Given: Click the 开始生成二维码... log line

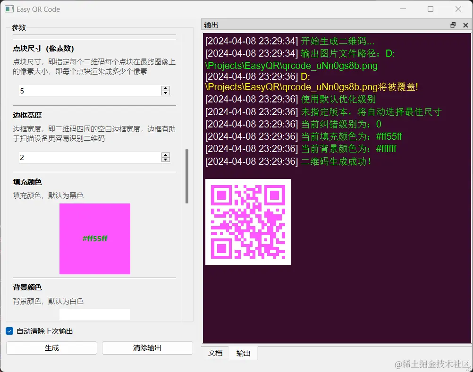Looking at the screenshot, I should 289,41.
